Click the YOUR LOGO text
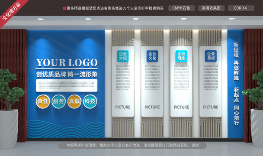Image resolution: width=263 pixels, height=156 pixels. pos(67,63)
